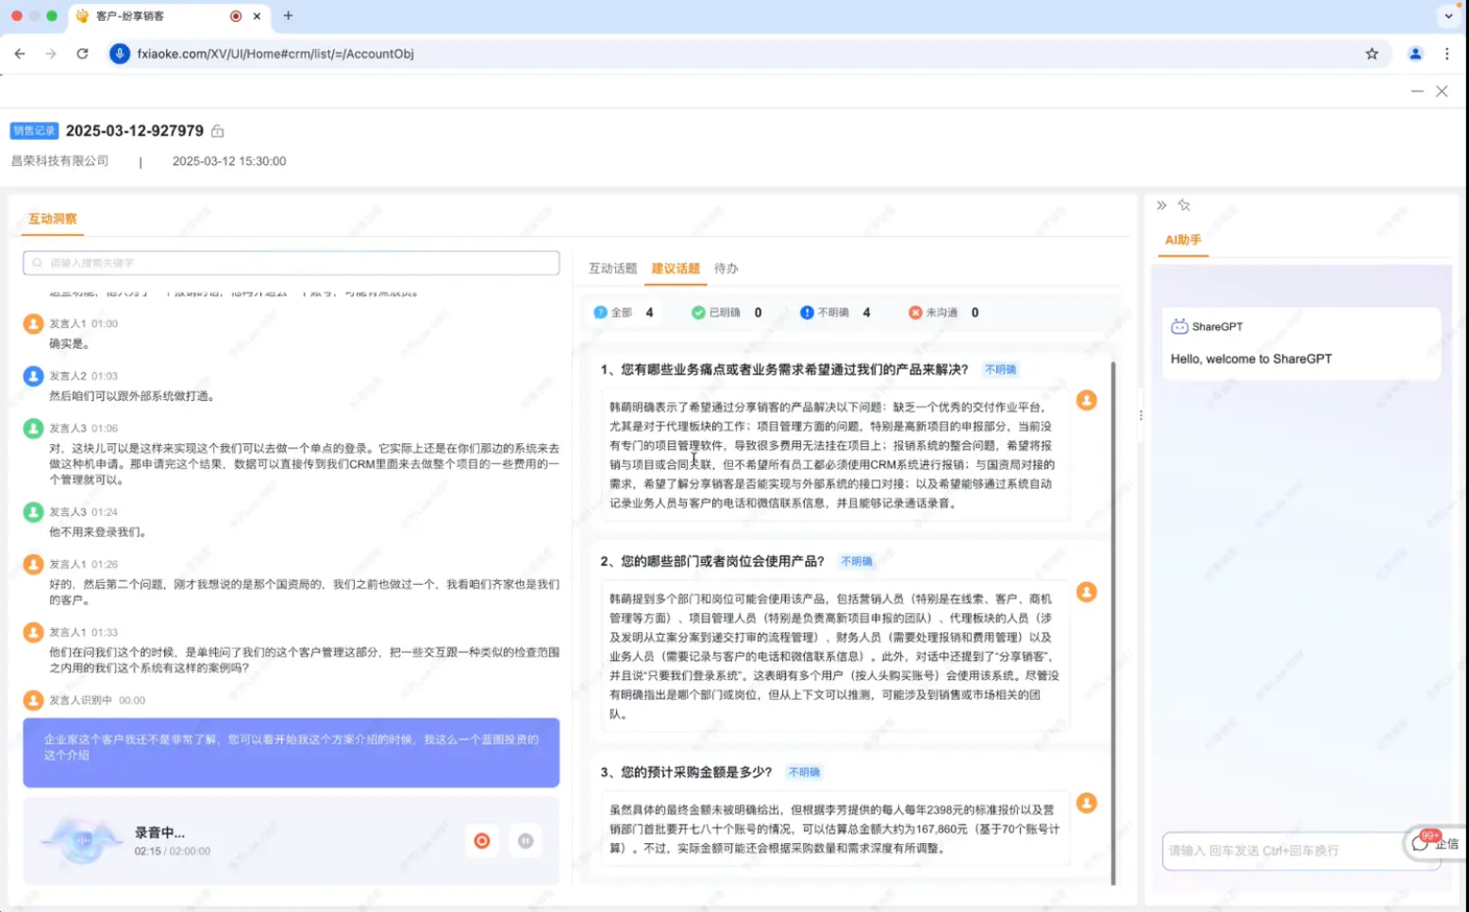
Task: Click the panel divider handle dots
Action: (x=1141, y=415)
